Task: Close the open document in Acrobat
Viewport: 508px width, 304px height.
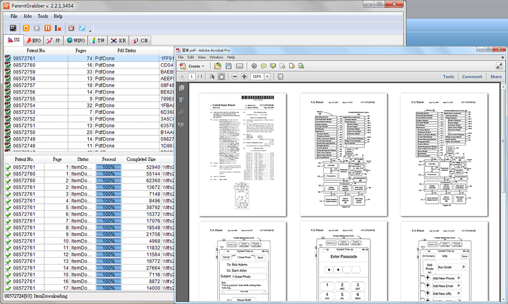Action: point(502,57)
